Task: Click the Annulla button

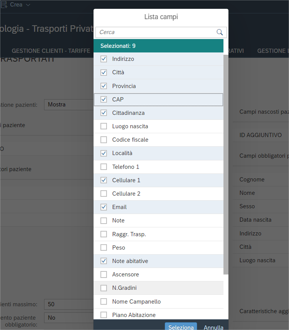Action: [213, 327]
